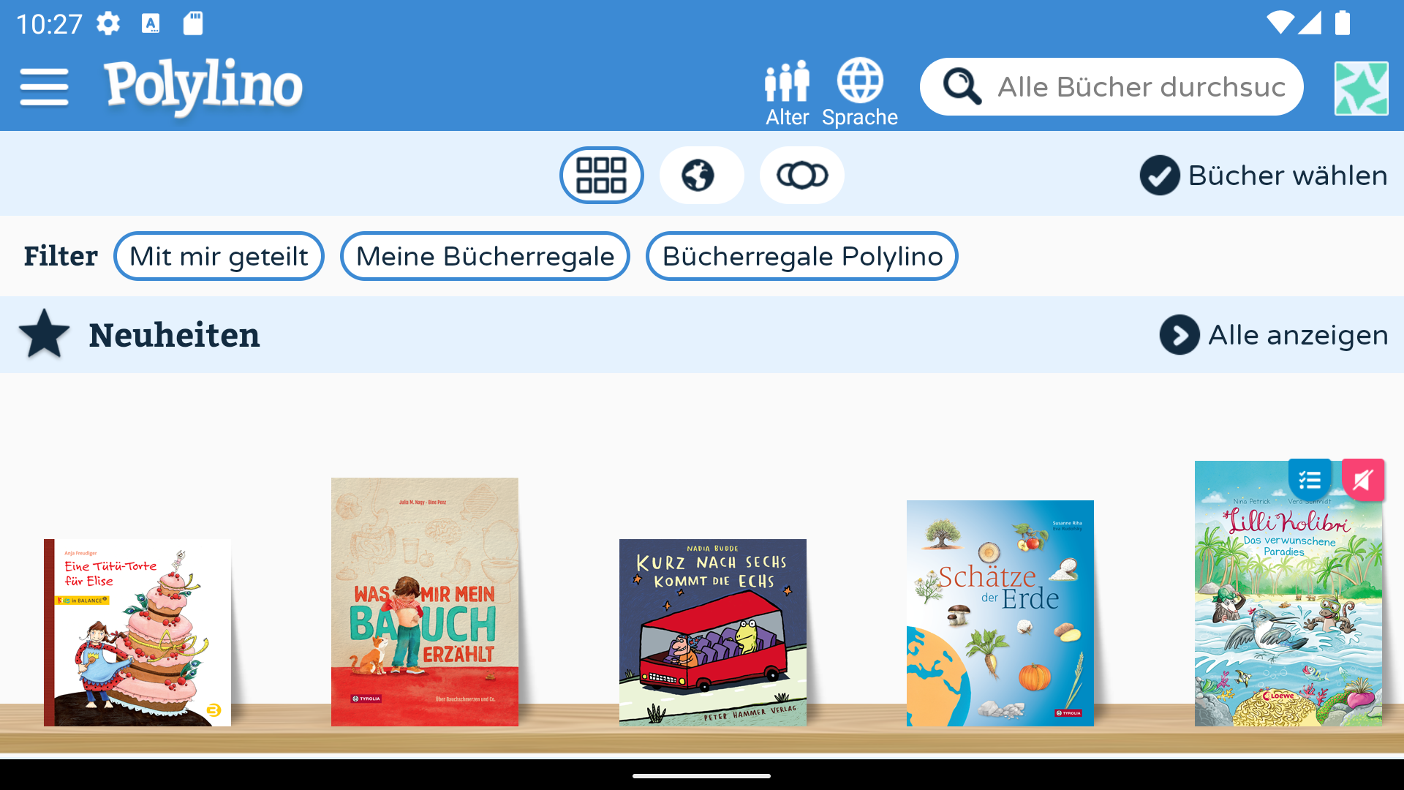Screen dimensions: 1404x790
Task: Tap the battery status icon
Action: pyautogui.click(x=1343, y=23)
